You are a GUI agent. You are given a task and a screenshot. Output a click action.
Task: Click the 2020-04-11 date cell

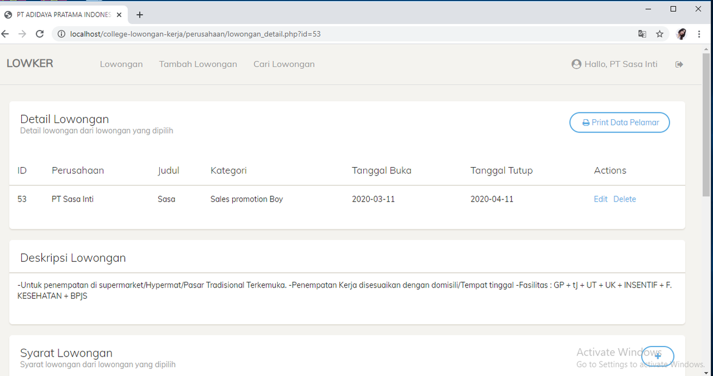pos(492,199)
